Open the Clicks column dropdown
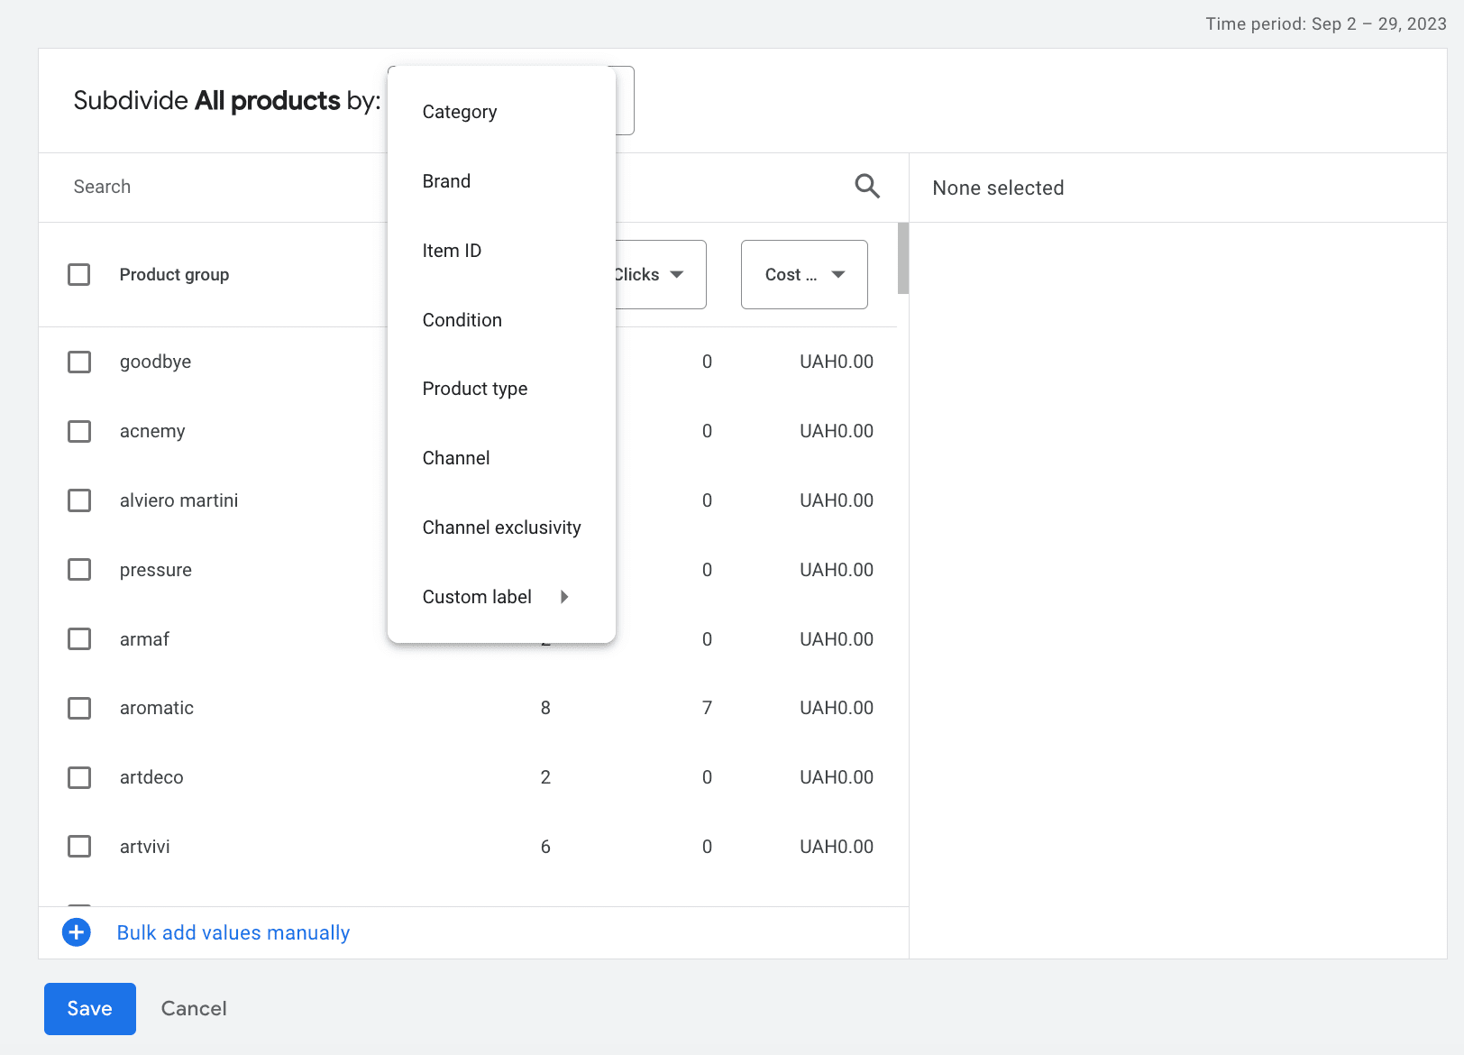 click(660, 275)
